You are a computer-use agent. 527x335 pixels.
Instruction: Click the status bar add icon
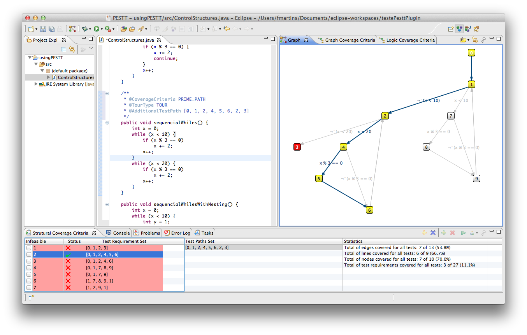pyautogui.click(x=32, y=298)
